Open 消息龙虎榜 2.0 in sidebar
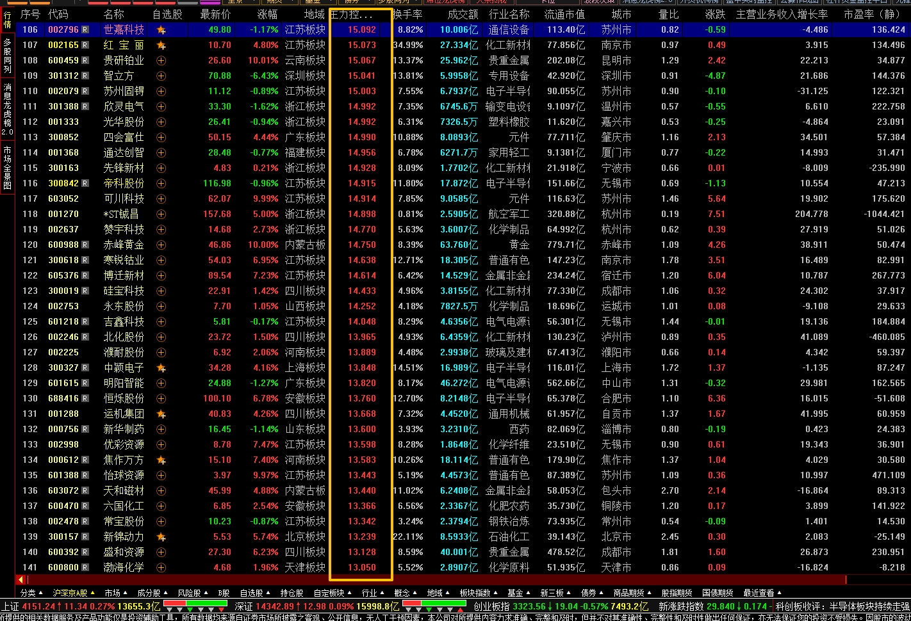 (x=7, y=109)
